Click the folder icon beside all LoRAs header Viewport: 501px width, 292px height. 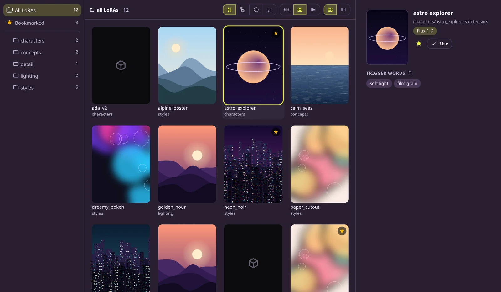pos(92,10)
